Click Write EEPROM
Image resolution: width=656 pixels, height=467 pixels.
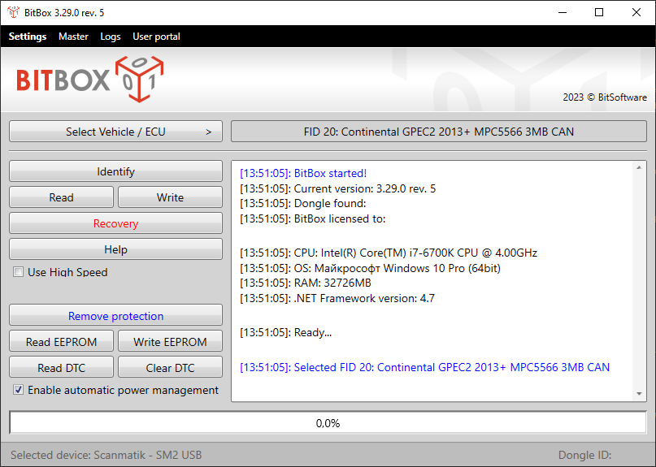click(170, 342)
